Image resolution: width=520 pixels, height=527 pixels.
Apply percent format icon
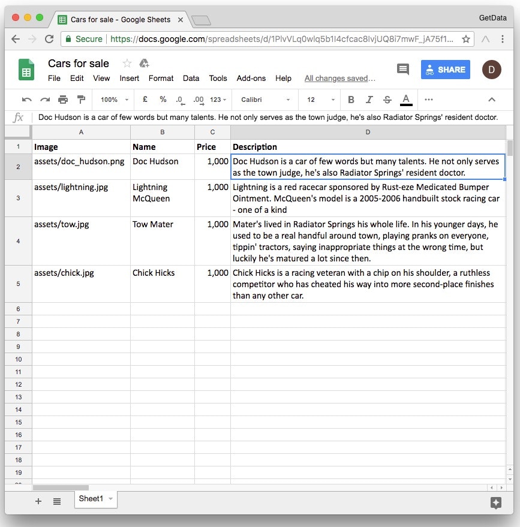pos(163,99)
